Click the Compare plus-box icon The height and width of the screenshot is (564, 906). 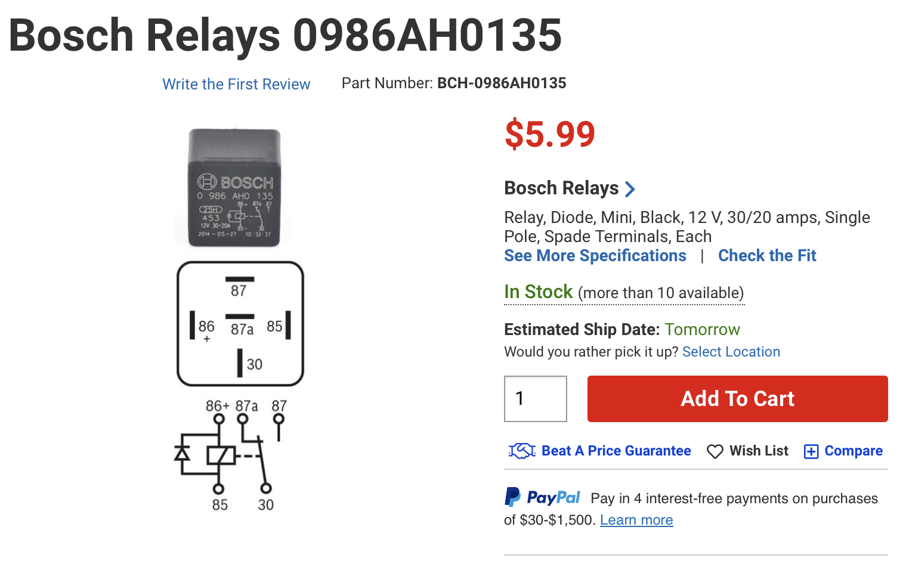coord(811,451)
